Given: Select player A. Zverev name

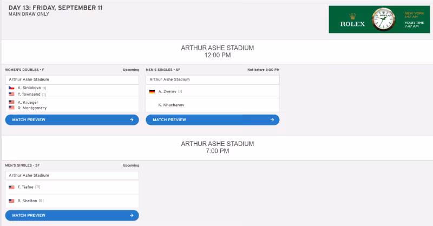Looking at the screenshot, I should point(167,91).
